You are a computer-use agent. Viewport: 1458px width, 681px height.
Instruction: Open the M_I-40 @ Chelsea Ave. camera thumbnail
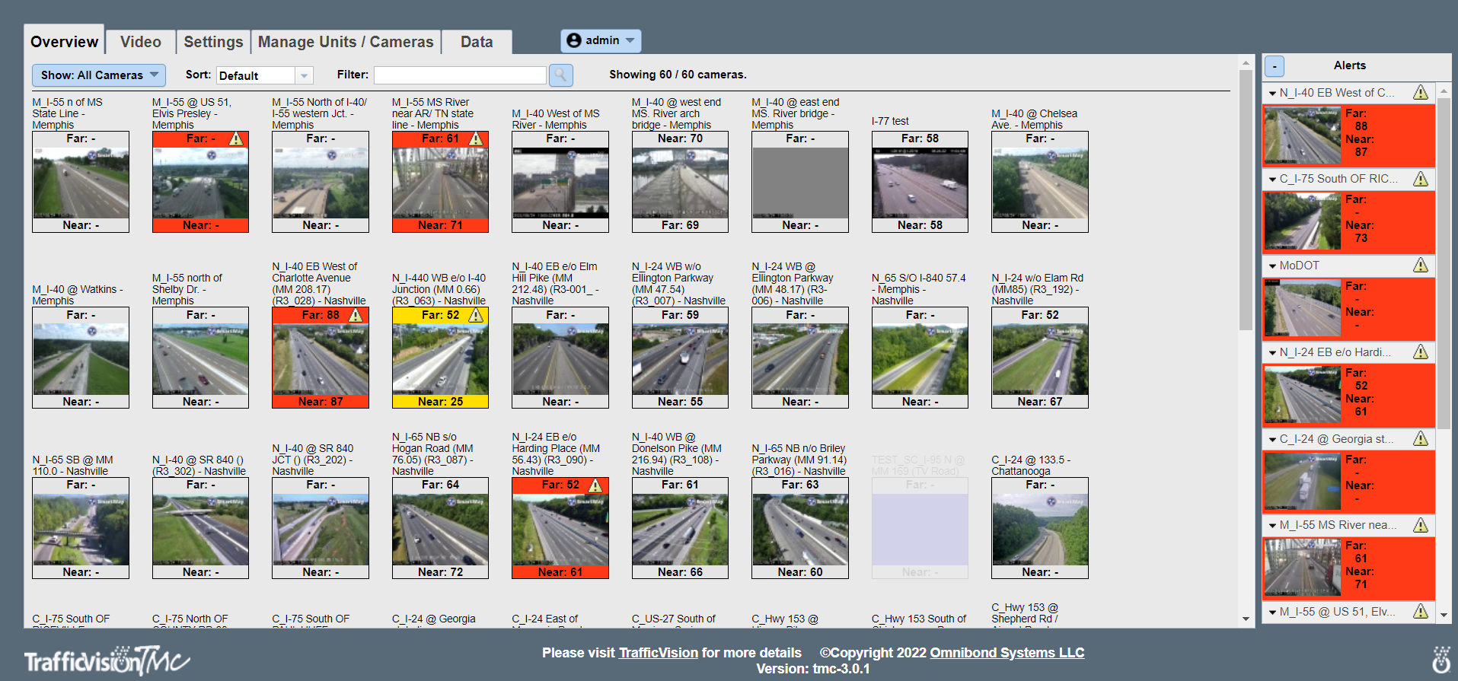pyautogui.click(x=1040, y=182)
